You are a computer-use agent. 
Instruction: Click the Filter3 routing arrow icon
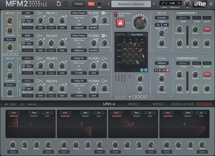click(x=104, y=58)
